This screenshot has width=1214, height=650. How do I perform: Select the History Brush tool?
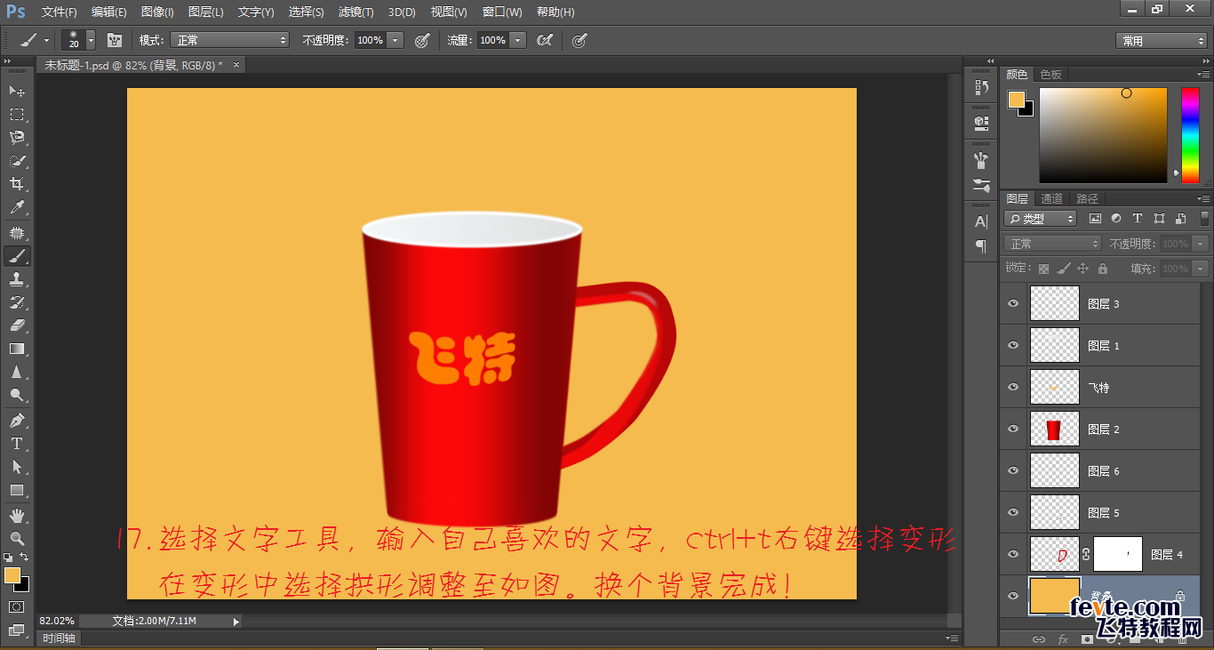[17, 302]
